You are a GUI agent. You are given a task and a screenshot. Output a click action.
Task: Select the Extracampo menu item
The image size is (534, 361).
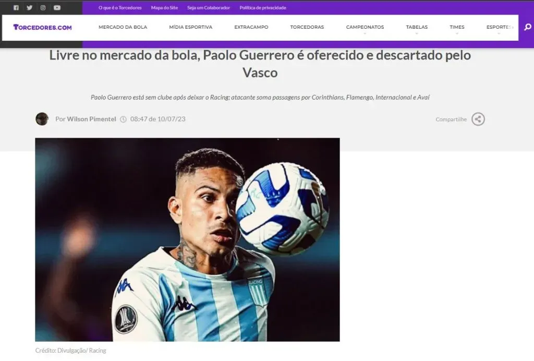(x=251, y=27)
